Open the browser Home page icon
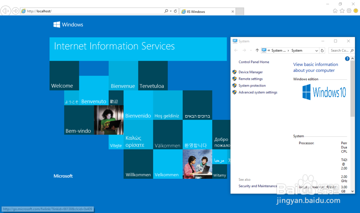The height and width of the screenshot is (213, 360). pyautogui.click(x=335, y=11)
